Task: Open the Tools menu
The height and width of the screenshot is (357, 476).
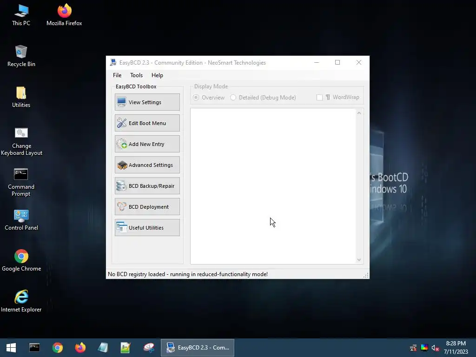Action: pos(136,75)
